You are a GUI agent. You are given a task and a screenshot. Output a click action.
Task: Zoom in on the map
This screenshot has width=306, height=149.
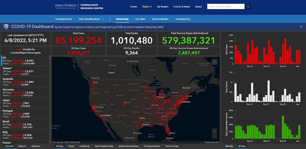tap(215, 131)
